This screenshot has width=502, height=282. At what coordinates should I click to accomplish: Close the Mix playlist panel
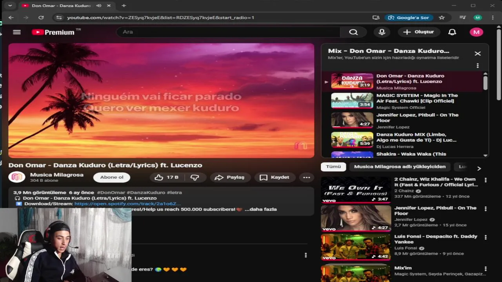(477, 54)
